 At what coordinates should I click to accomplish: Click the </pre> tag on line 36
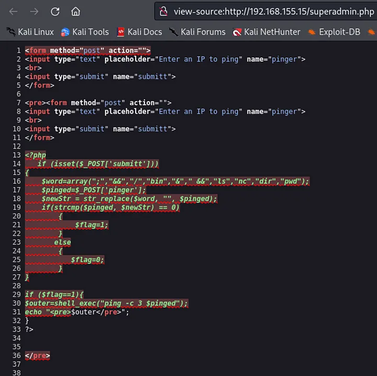37,356
